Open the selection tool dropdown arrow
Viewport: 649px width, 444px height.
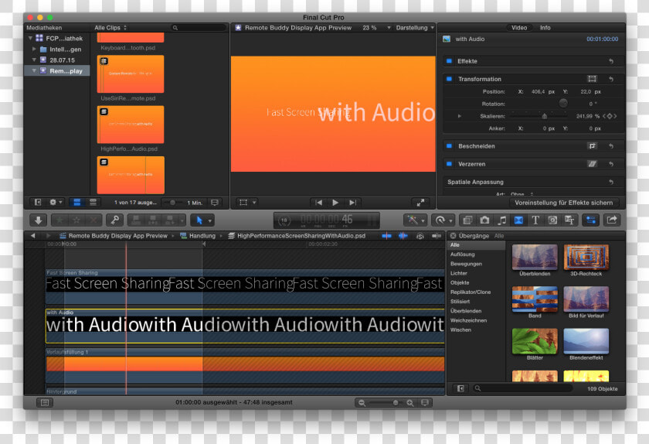210,220
